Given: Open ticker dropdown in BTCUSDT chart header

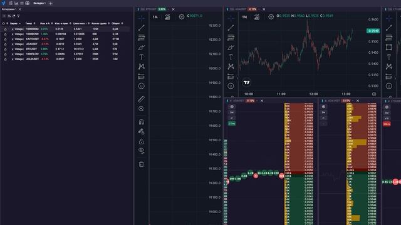Looking at the screenshot, I should (169, 9).
